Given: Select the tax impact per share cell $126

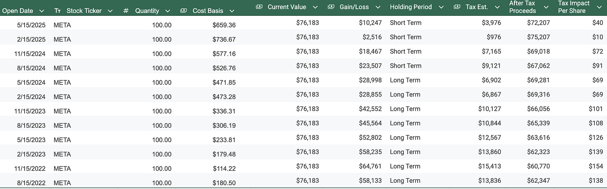Looking at the screenshot, I should (x=596, y=137).
